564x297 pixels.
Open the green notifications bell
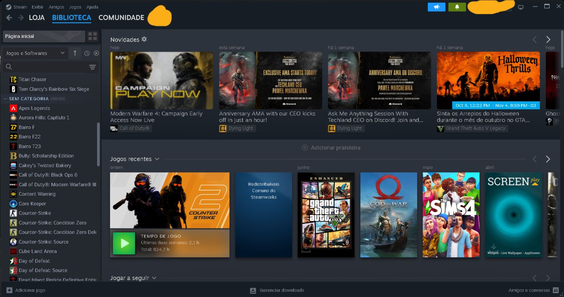(x=457, y=7)
